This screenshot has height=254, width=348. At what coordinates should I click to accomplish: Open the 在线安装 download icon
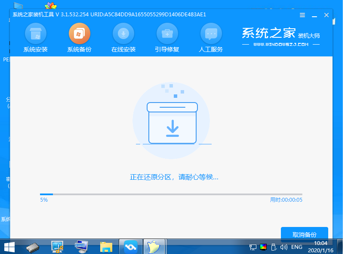click(123, 33)
